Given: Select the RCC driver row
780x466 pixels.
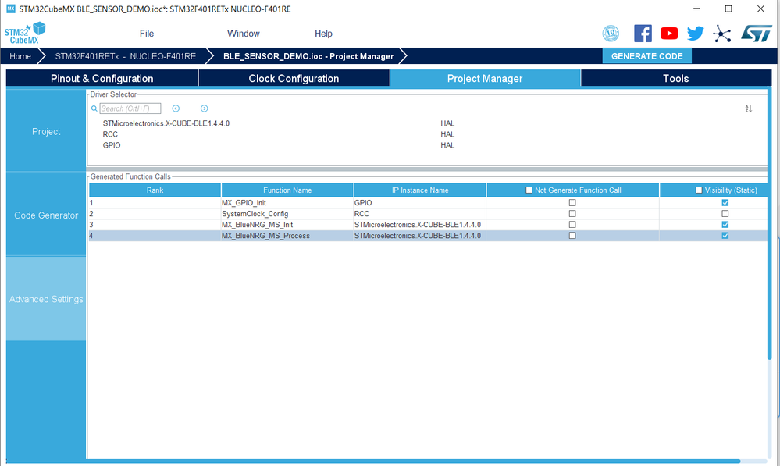Looking at the screenshot, I should (x=110, y=134).
